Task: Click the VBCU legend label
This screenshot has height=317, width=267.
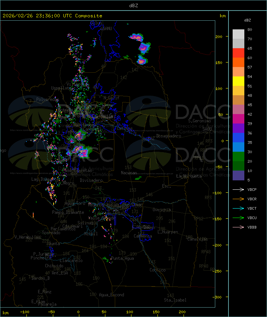Action: [252, 218]
